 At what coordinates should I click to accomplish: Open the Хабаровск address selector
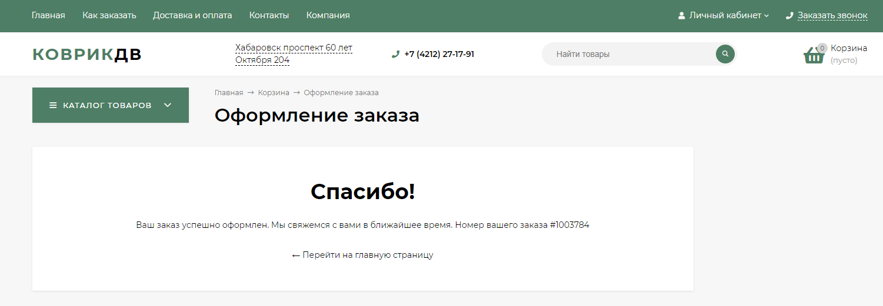pyautogui.click(x=294, y=53)
